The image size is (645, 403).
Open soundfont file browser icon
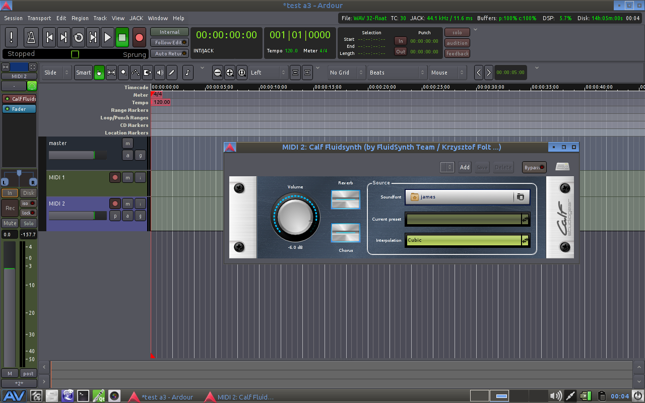pyautogui.click(x=521, y=197)
